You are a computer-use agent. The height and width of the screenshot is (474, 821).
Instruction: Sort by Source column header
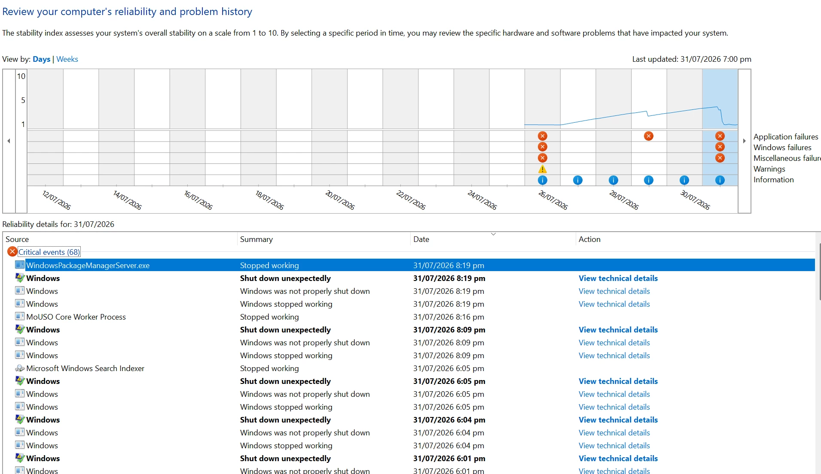tap(120, 239)
